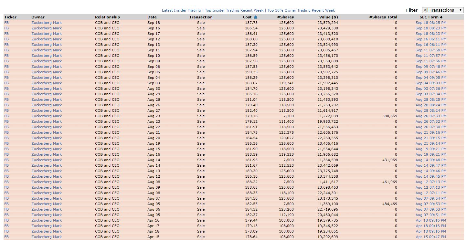Click FB ticker in the Apr 15 row
467x240 pixels.
pyautogui.click(x=6, y=237)
